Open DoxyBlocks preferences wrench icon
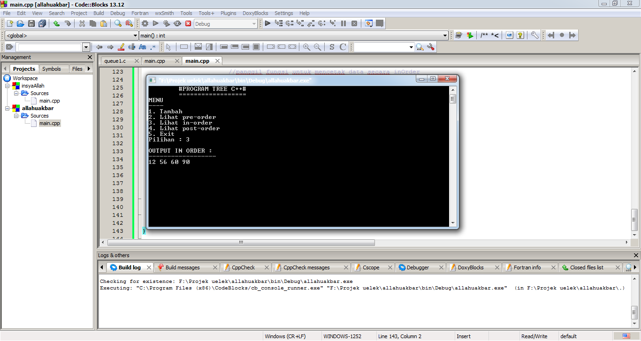 click(535, 35)
